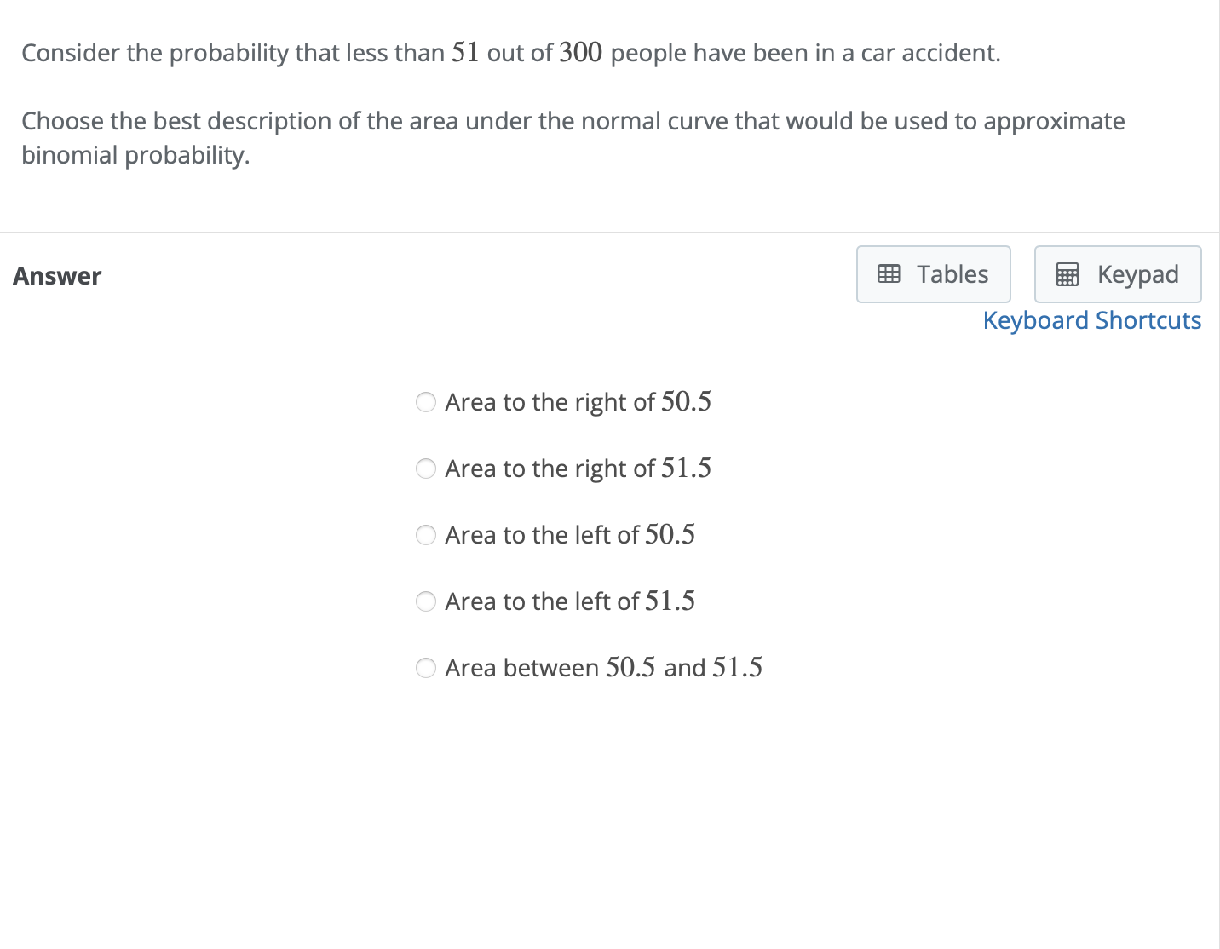This screenshot has height=949, width=1220.
Task: Click the label "Area between 50.5 and 51.5"
Action: point(604,668)
